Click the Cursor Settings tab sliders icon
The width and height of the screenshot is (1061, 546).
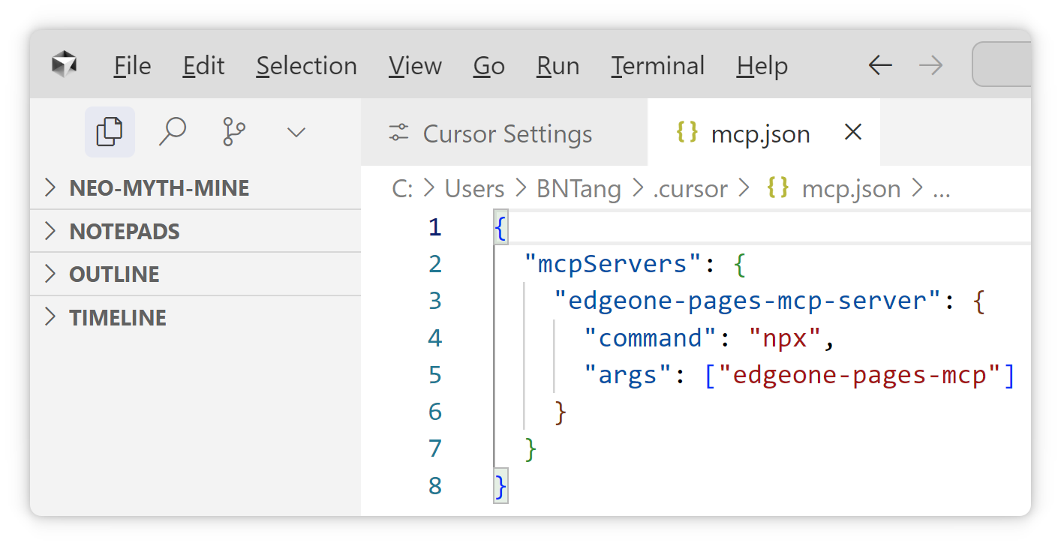click(398, 133)
